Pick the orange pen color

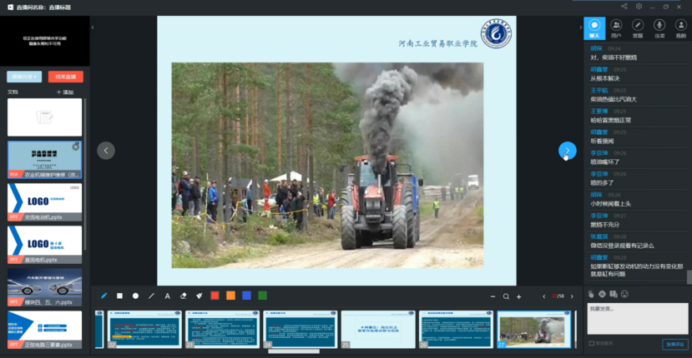pos(231,296)
